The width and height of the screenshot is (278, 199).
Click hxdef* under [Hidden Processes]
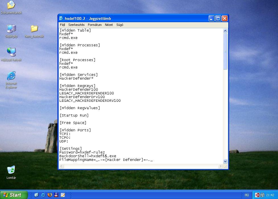66,49
